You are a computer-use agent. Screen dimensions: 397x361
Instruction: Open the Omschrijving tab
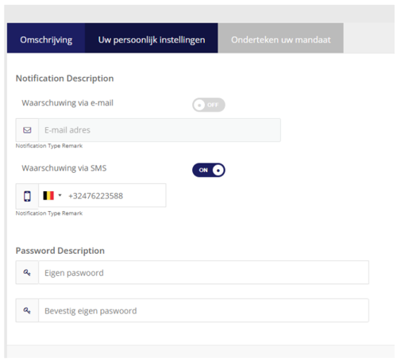46,38
